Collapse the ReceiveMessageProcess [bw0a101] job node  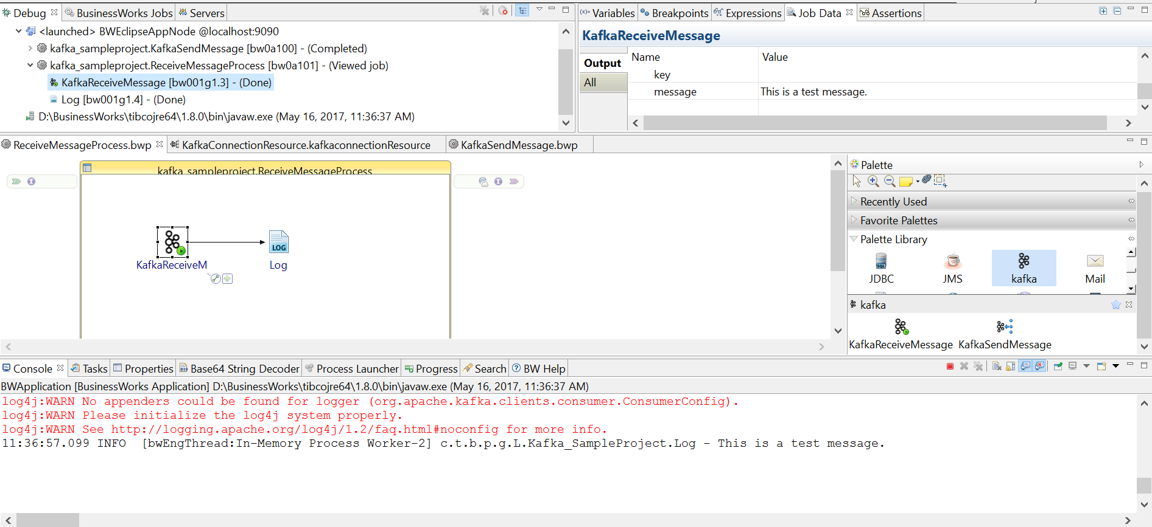[30, 65]
